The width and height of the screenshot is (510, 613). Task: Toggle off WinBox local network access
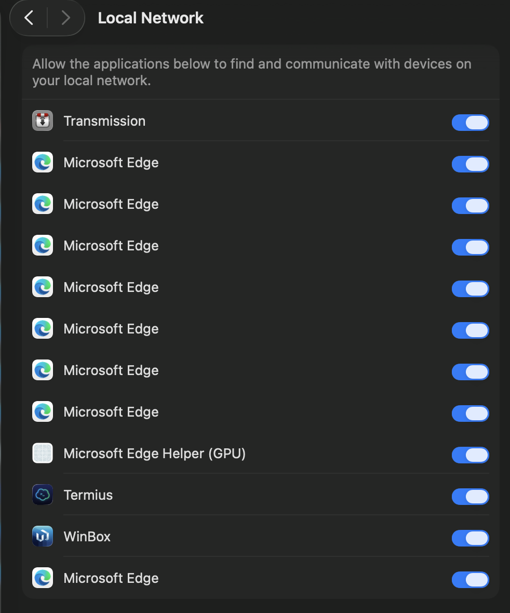tap(470, 538)
